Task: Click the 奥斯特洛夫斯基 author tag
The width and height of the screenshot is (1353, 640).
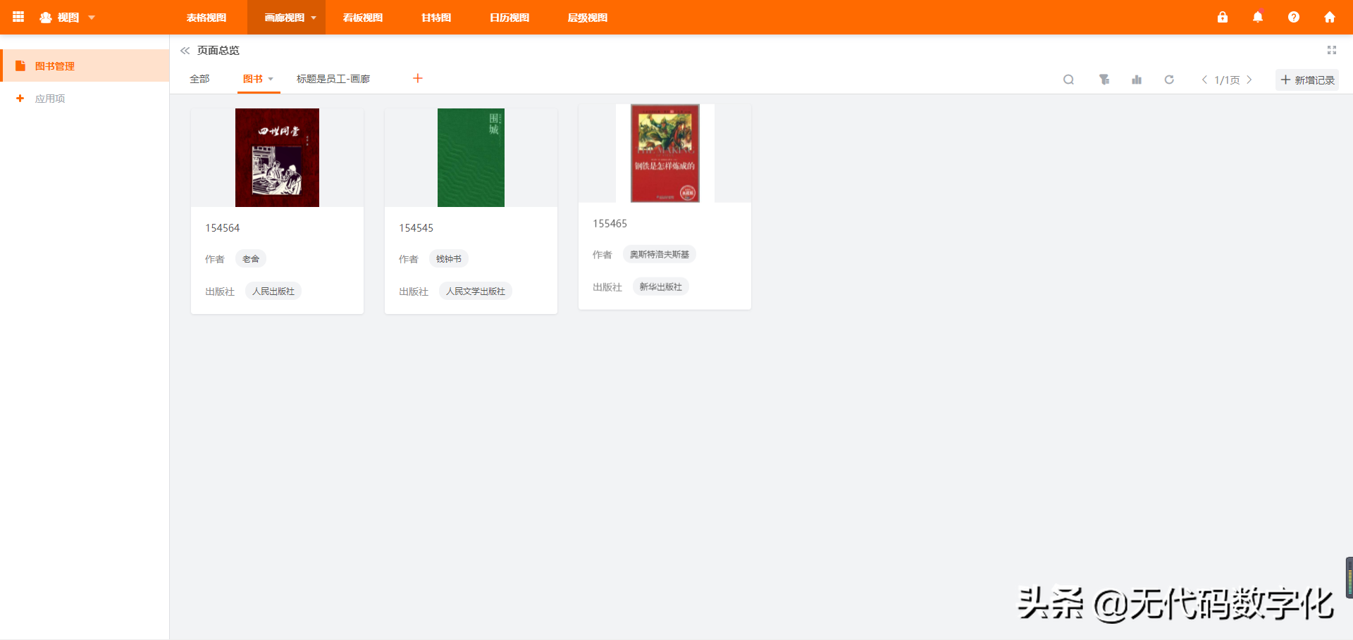Action: point(660,254)
